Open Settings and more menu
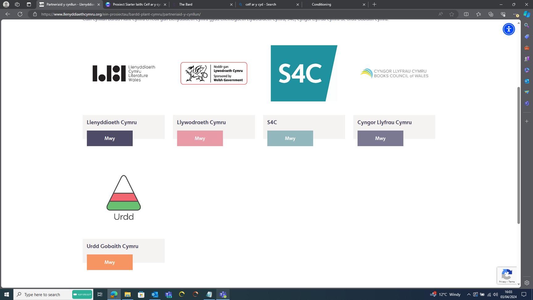The image size is (533, 300). pos(515,14)
